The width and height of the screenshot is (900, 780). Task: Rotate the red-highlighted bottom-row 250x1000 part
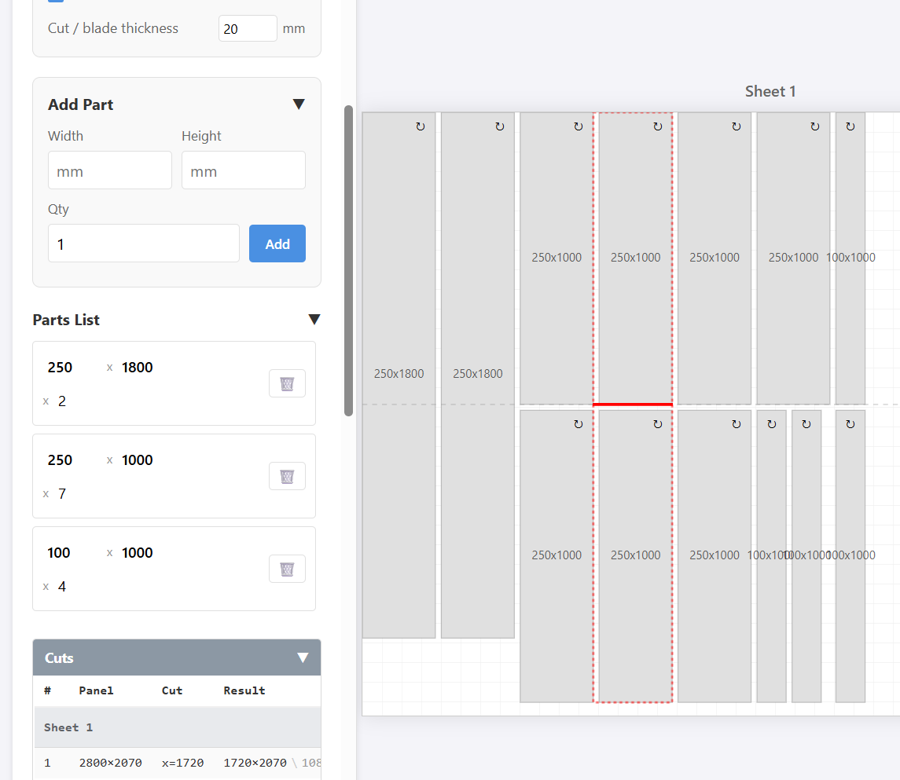coord(658,424)
